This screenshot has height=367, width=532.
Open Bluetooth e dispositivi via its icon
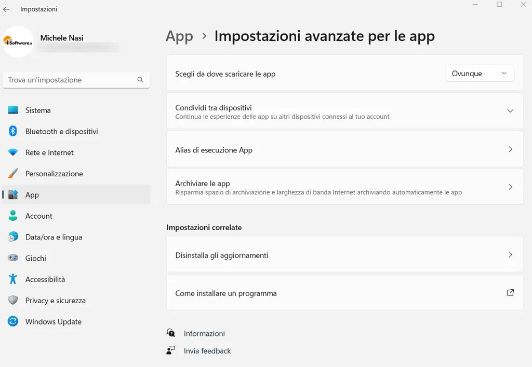click(14, 131)
